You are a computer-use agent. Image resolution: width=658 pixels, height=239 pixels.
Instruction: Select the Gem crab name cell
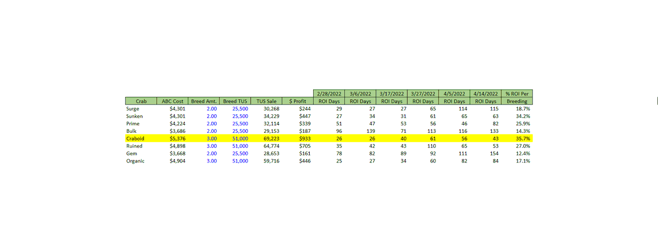coord(132,154)
